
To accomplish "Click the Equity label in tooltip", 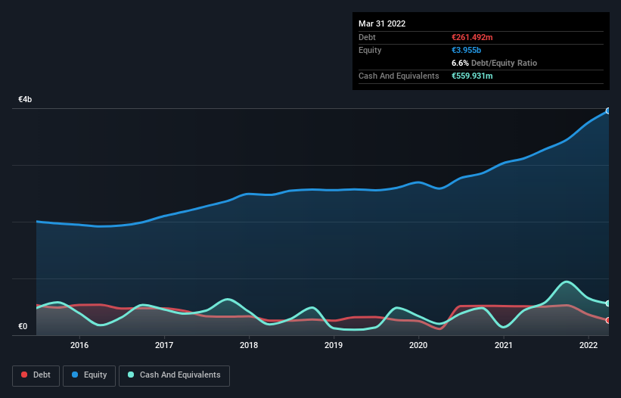I will pyautogui.click(x=370, y=50).
